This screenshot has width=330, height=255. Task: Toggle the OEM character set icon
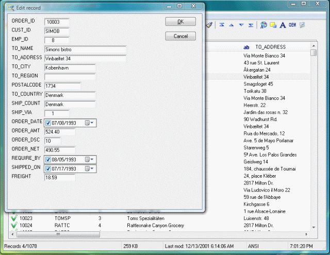[292, 25]
